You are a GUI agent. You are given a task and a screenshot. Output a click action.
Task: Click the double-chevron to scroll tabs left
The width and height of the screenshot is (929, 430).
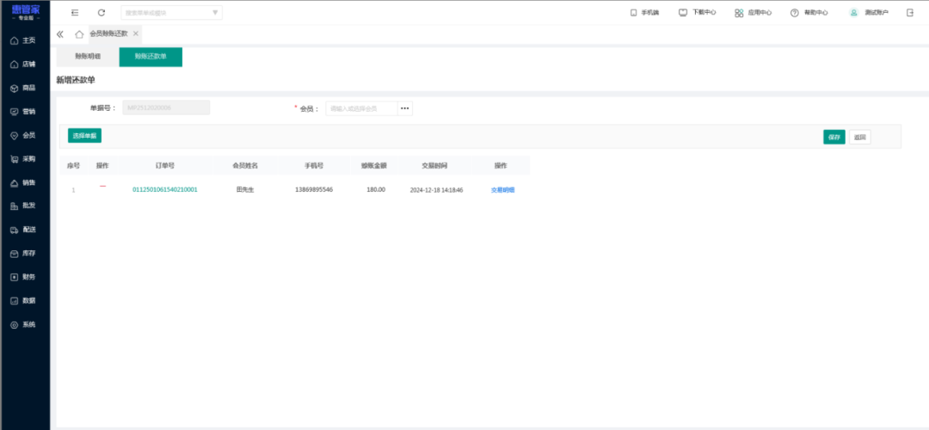click(x=60, y=34)
